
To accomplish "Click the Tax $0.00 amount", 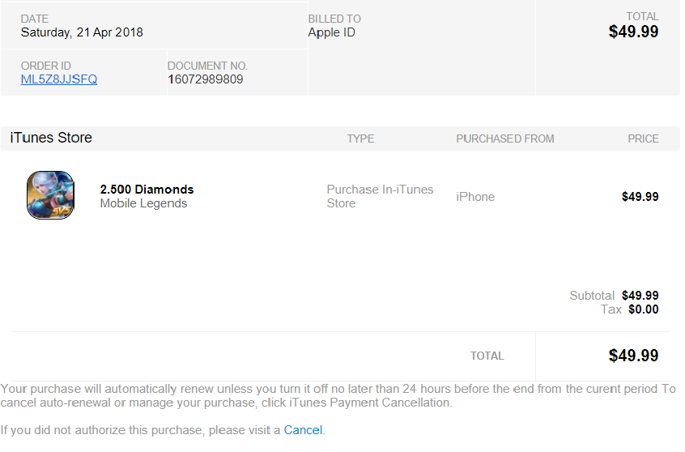I will pyautogui.click(x=644, y=309).
